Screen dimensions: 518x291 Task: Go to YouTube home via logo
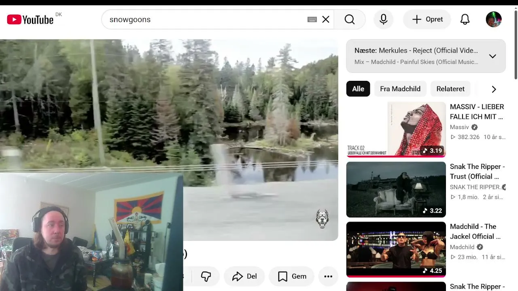30,19
